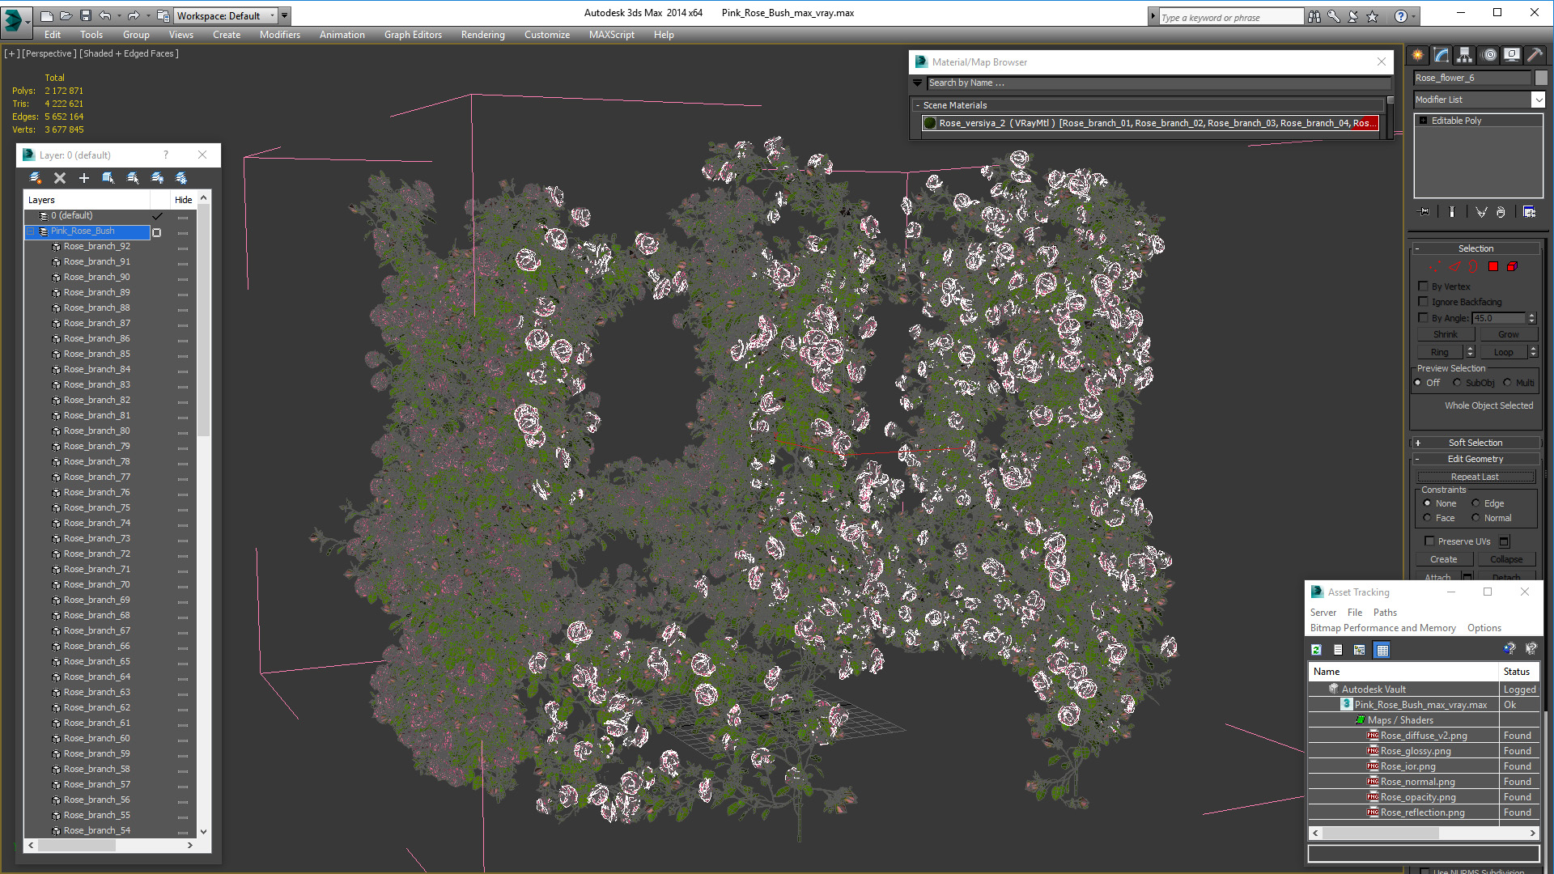
Task: Click the Shrink selection button
Action: point(1445,334)
